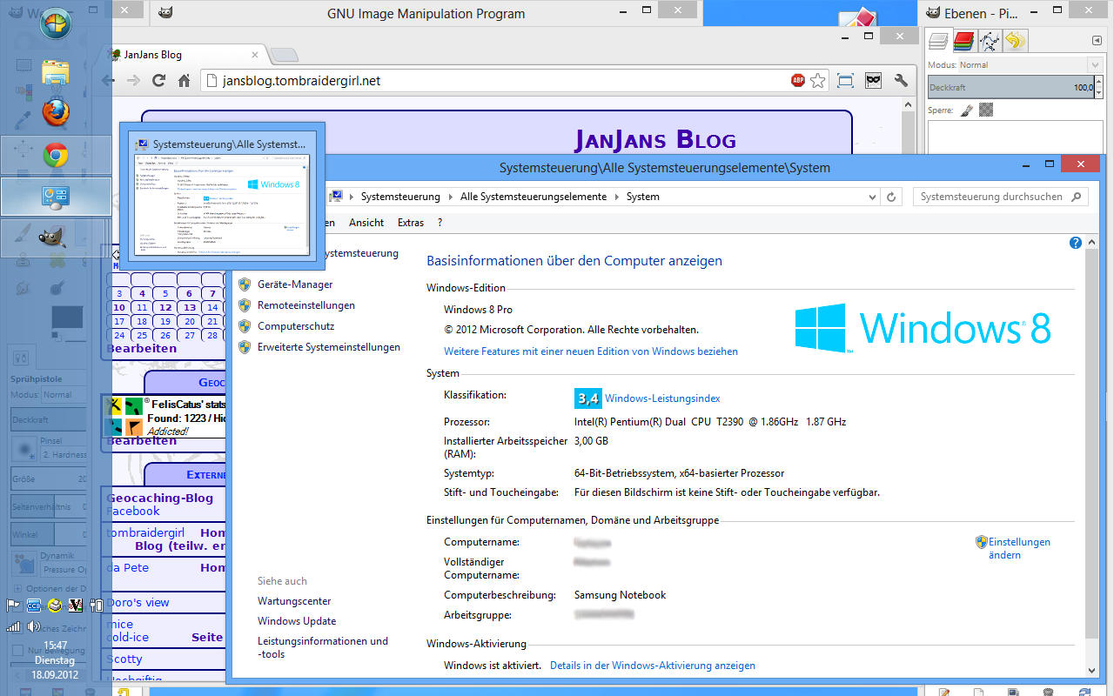This screenshot has height=696, width=1114.
Task: Open the Extras menu
Action: [x=411, y=223]
